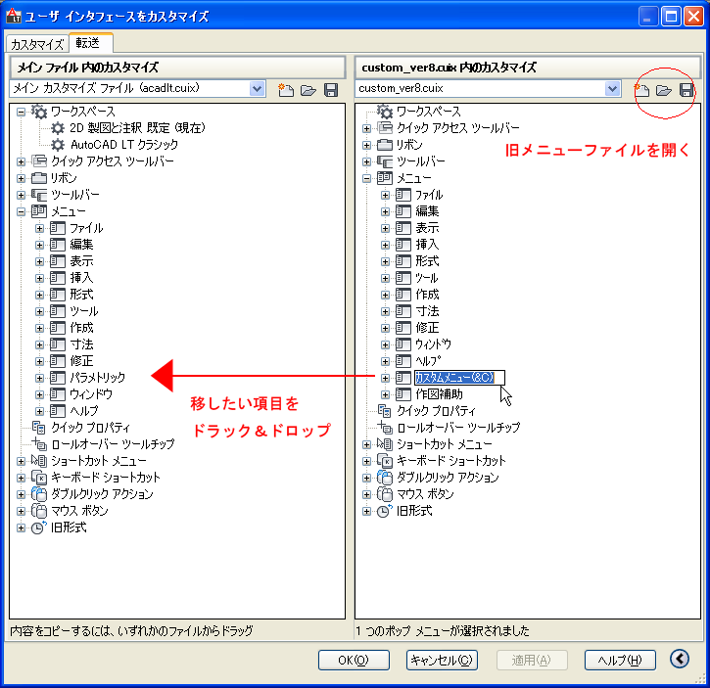Select 編集 menu in left tree
The image size is (710, 688).
(81, 245)
